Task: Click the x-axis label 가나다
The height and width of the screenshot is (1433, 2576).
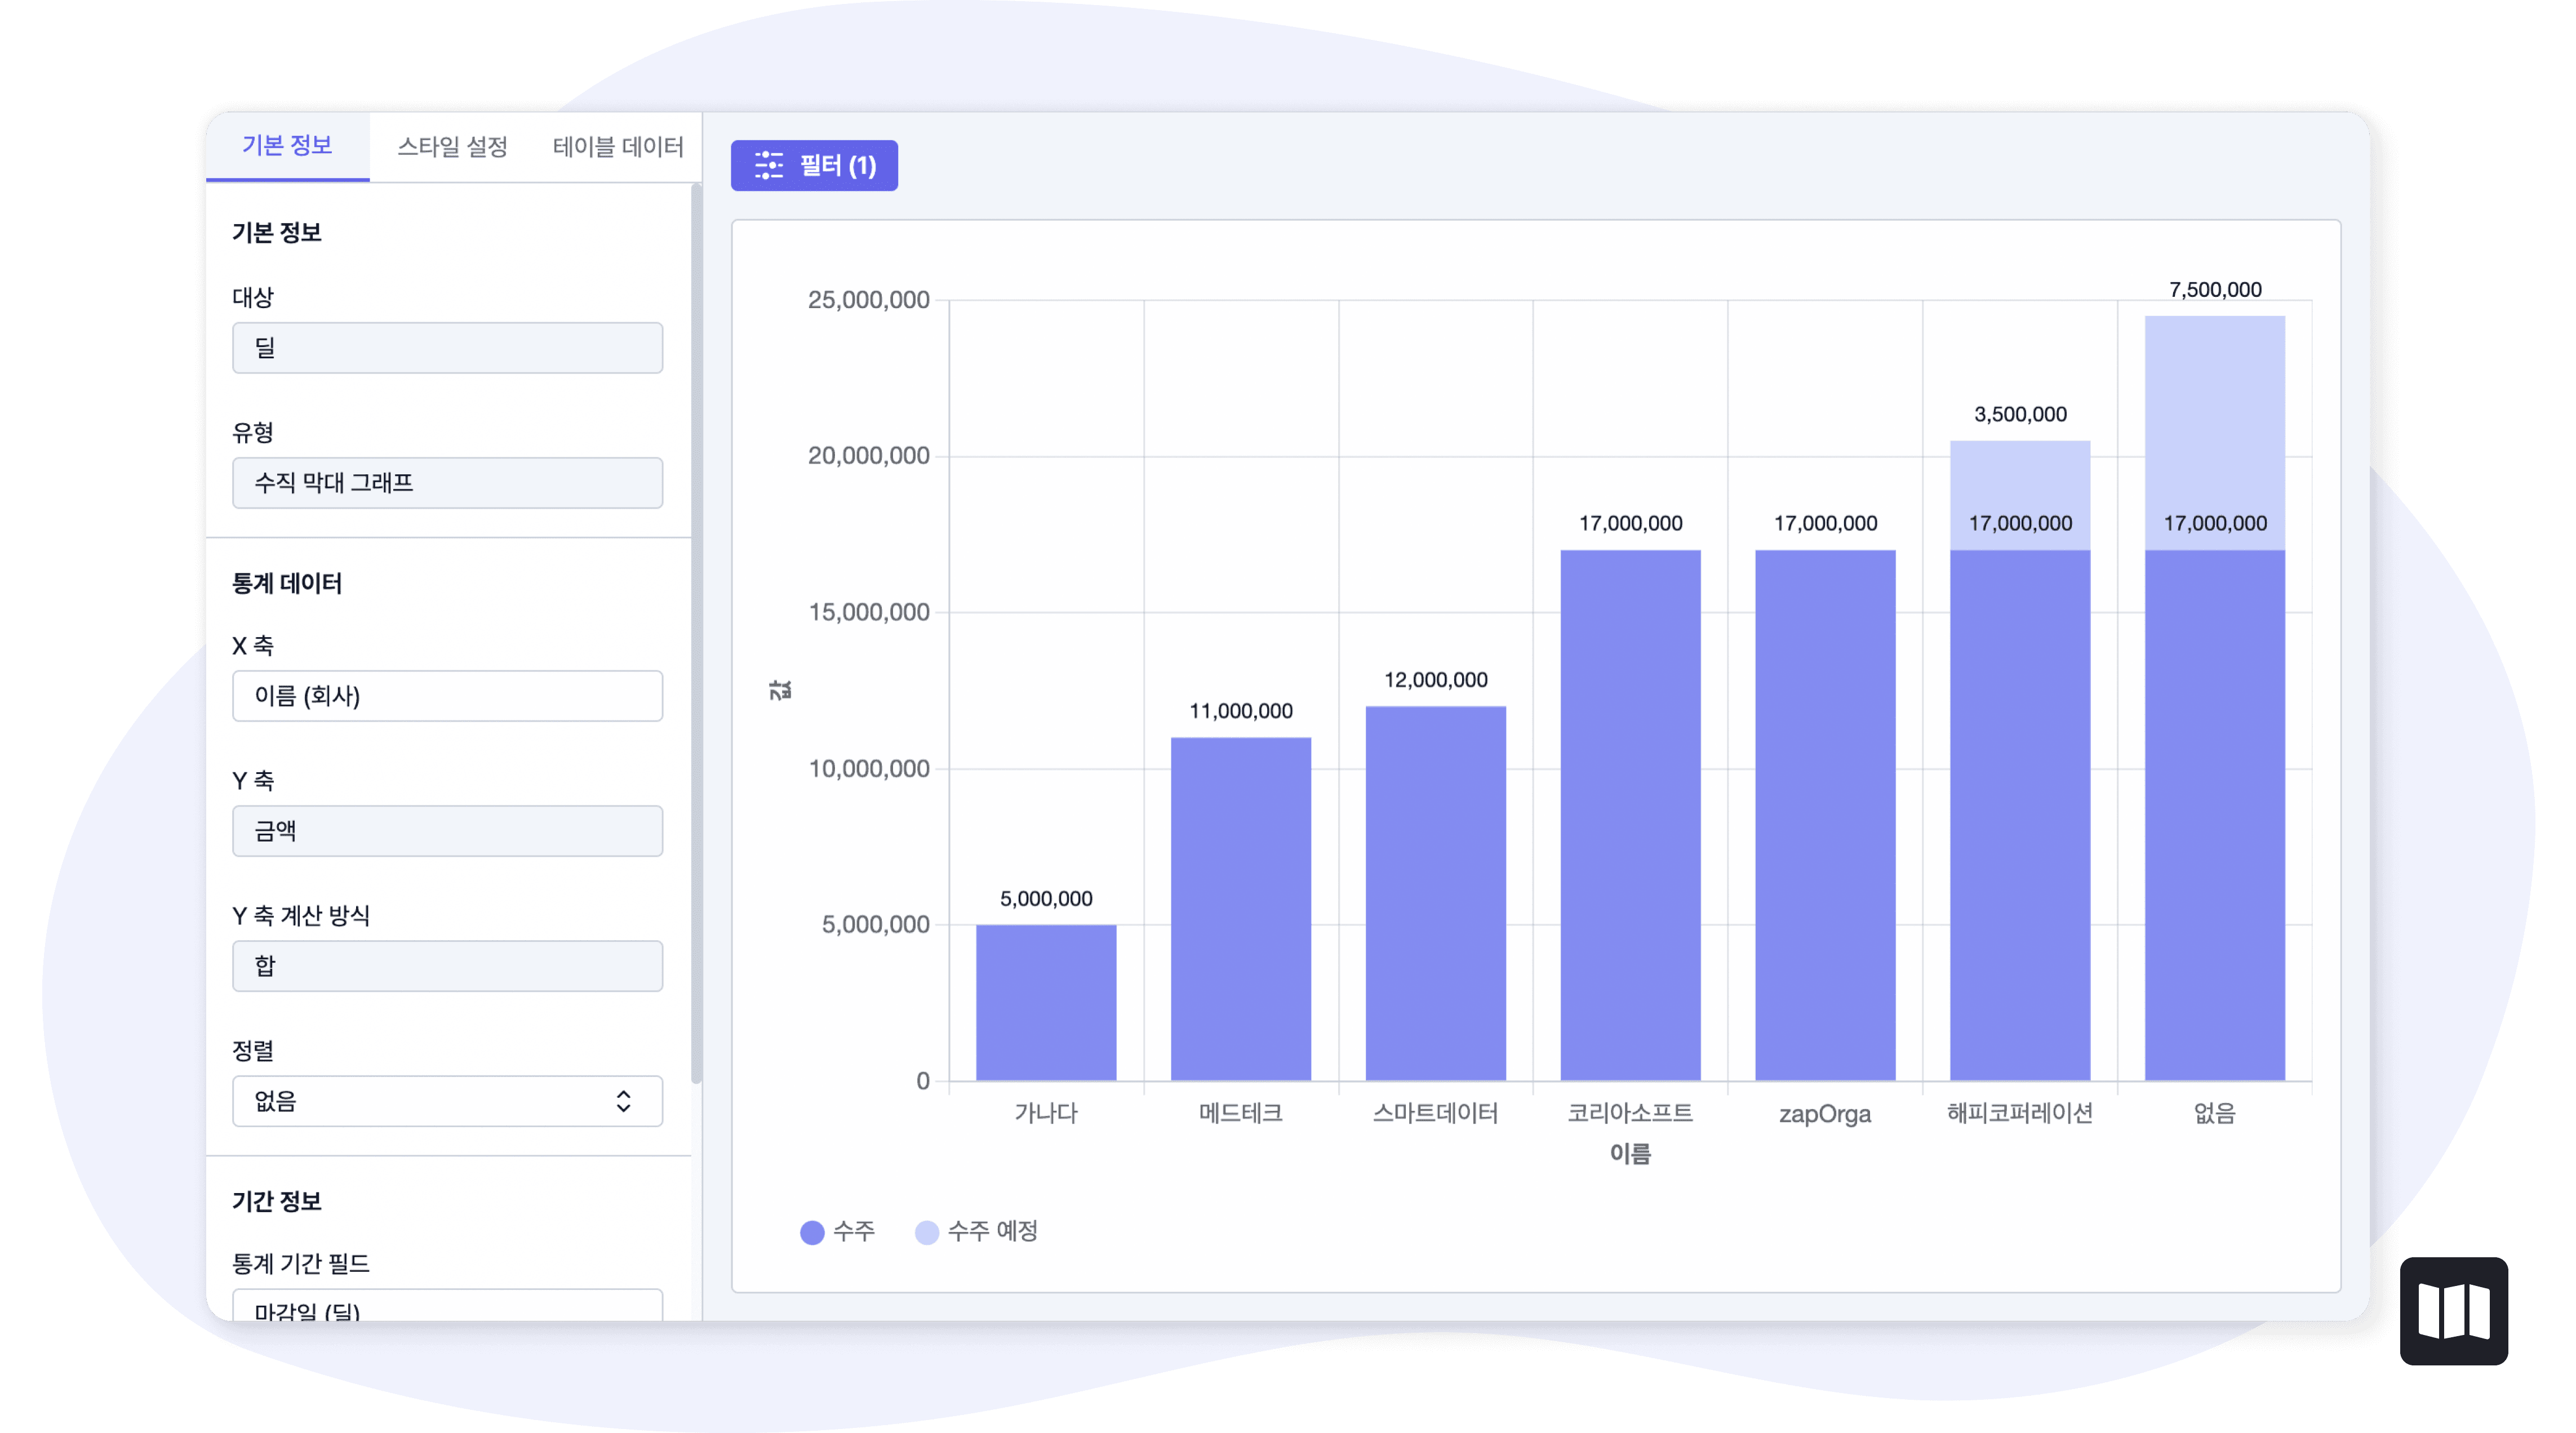Action: click(x=1046, y=1113)
